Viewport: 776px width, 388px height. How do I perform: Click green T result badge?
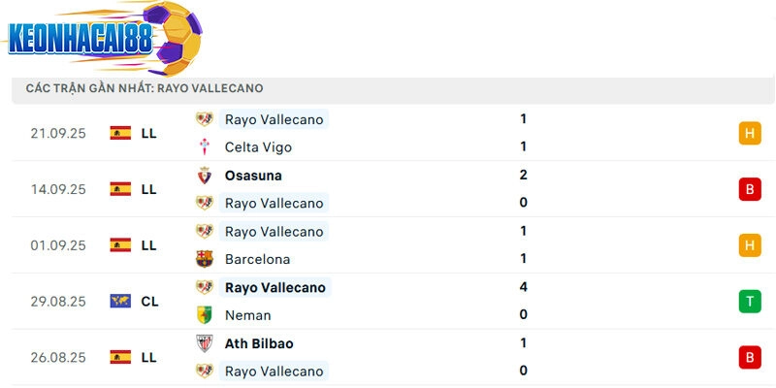[749, 302]
